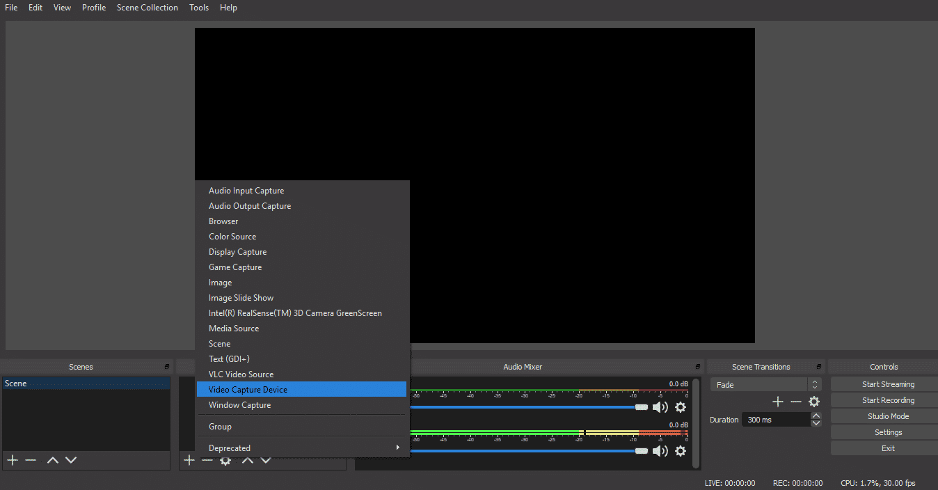The height and width of the screenshot is (490, 938).
Task: Undock the Scene Transitions panel
Action: point(819,367)
